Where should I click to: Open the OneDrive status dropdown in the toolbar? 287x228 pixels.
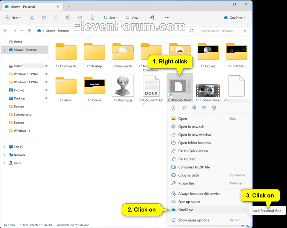[x=235, y=18]
